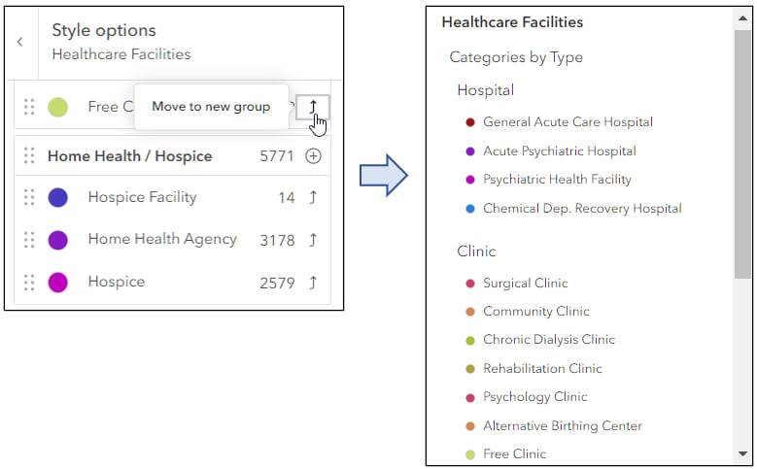
Task: Select the Home Health / Hospice group heading
Action: tap(129, 156)
